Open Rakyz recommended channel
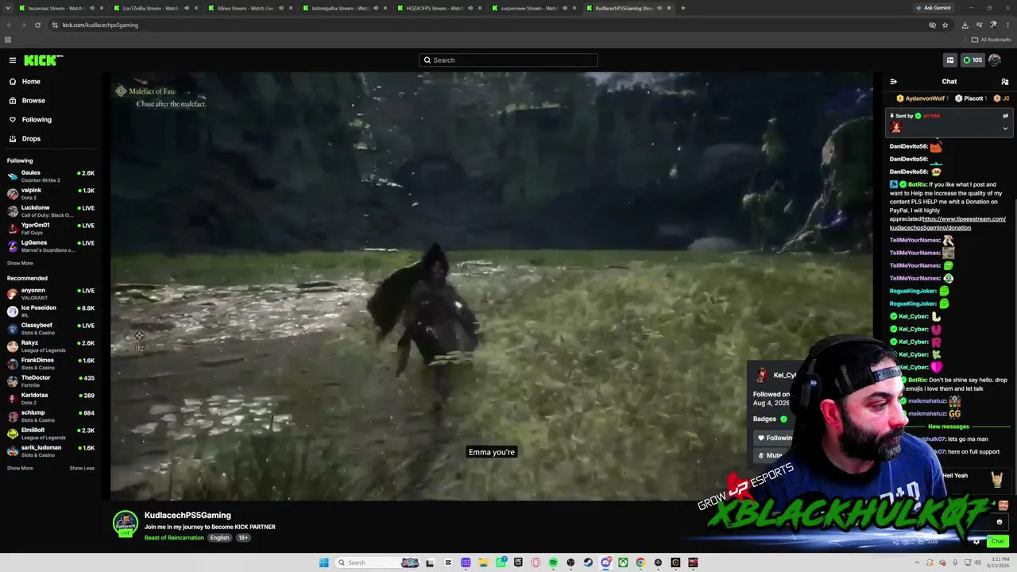Screen dimensions: 1017x572 click(51, 346)
